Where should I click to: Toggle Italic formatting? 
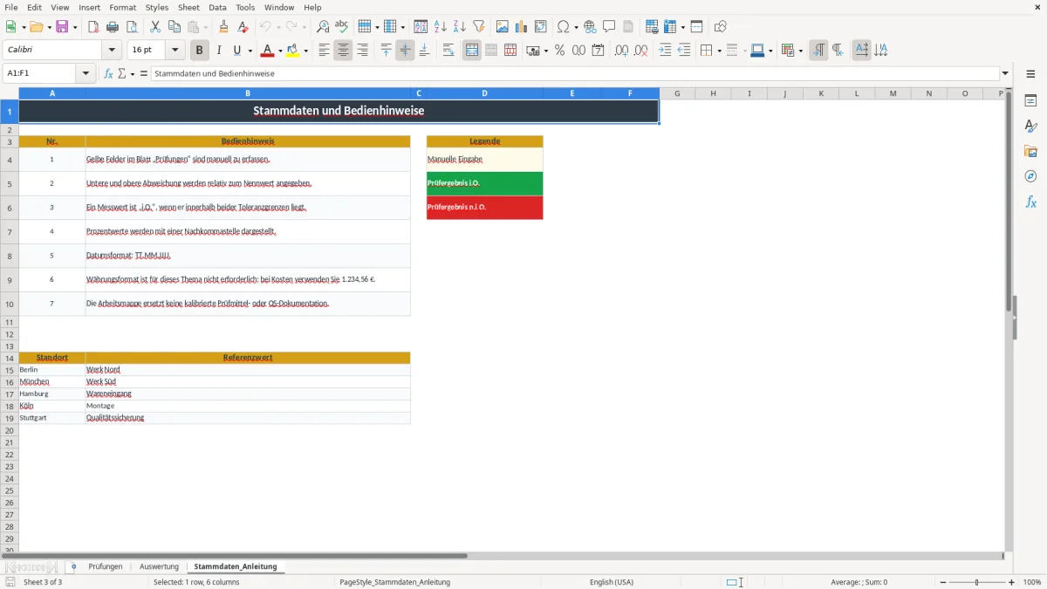[219, 51]
